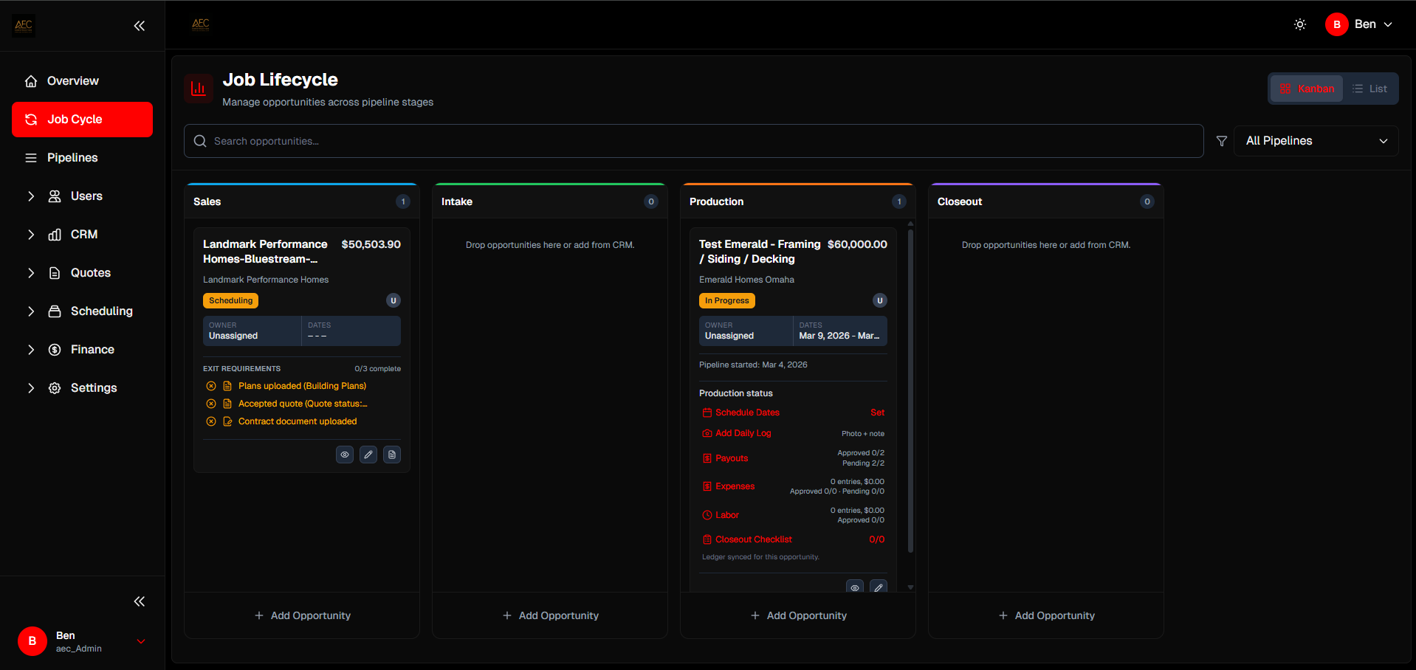Expand the Finance section chevron
This screenshot has height=670, width=1416.
31,350
